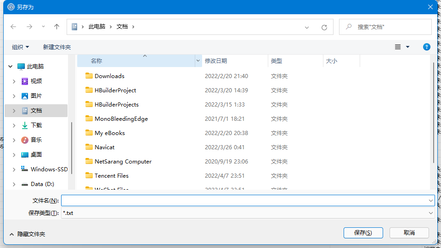
Task: Select the Data (D:) drive icon
Action: (x=25, y=185)
